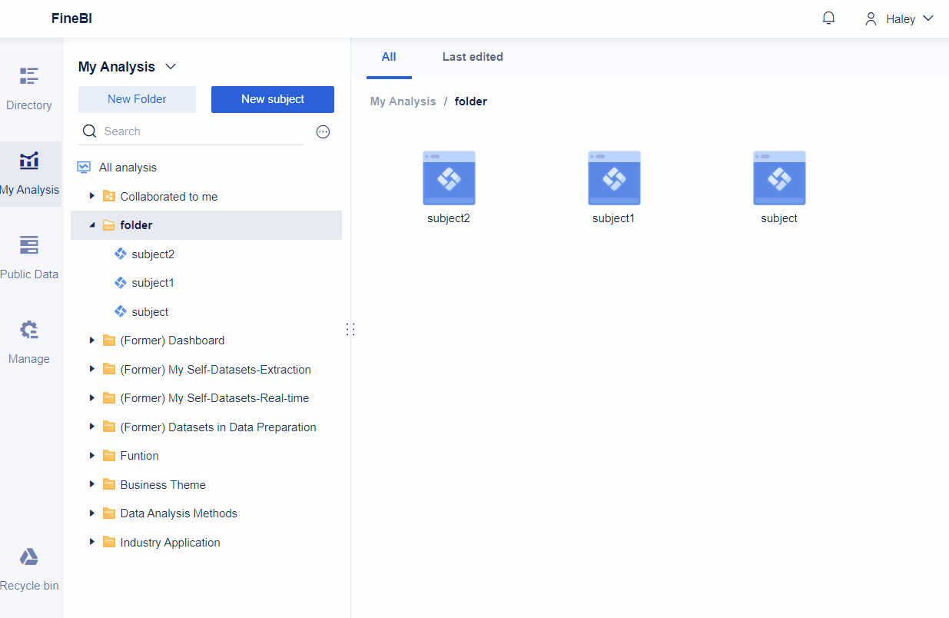
Task: Click the New Folder button
Action: [x=137, y=99]
